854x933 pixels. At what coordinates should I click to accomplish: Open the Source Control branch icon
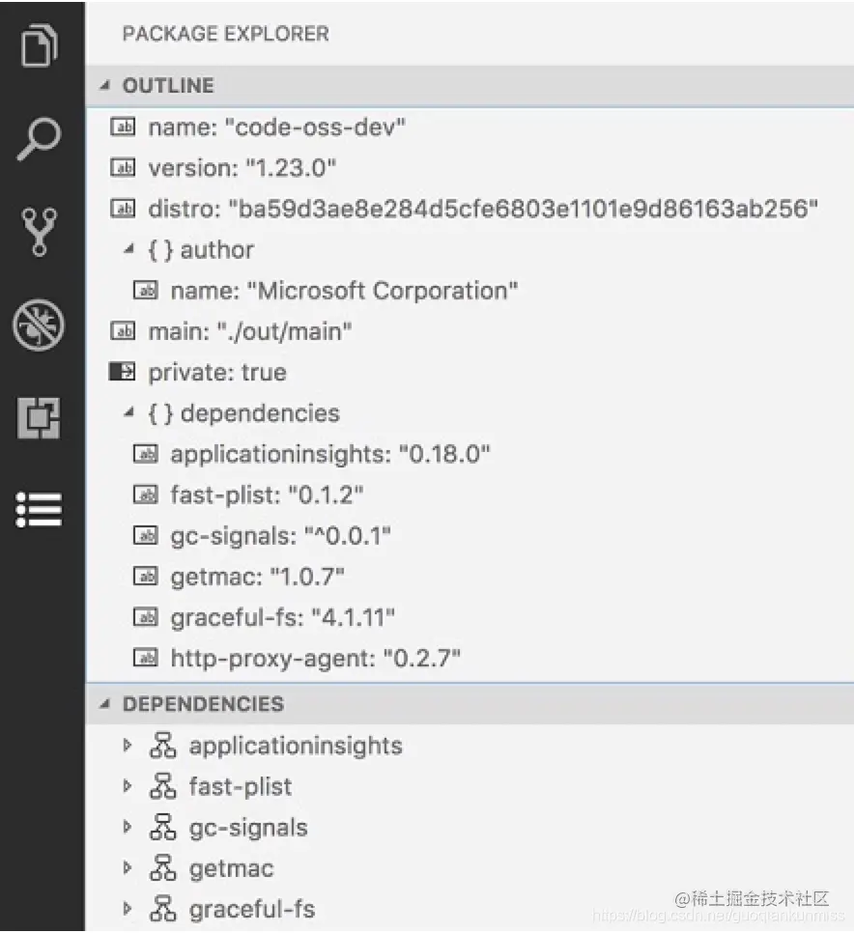(40, 232)
